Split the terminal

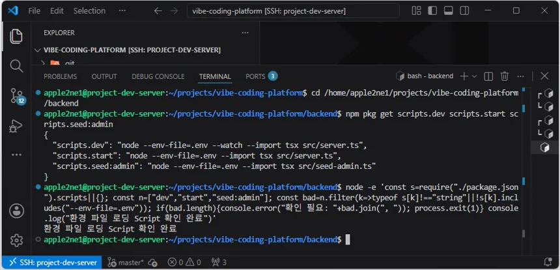[488, 76]
